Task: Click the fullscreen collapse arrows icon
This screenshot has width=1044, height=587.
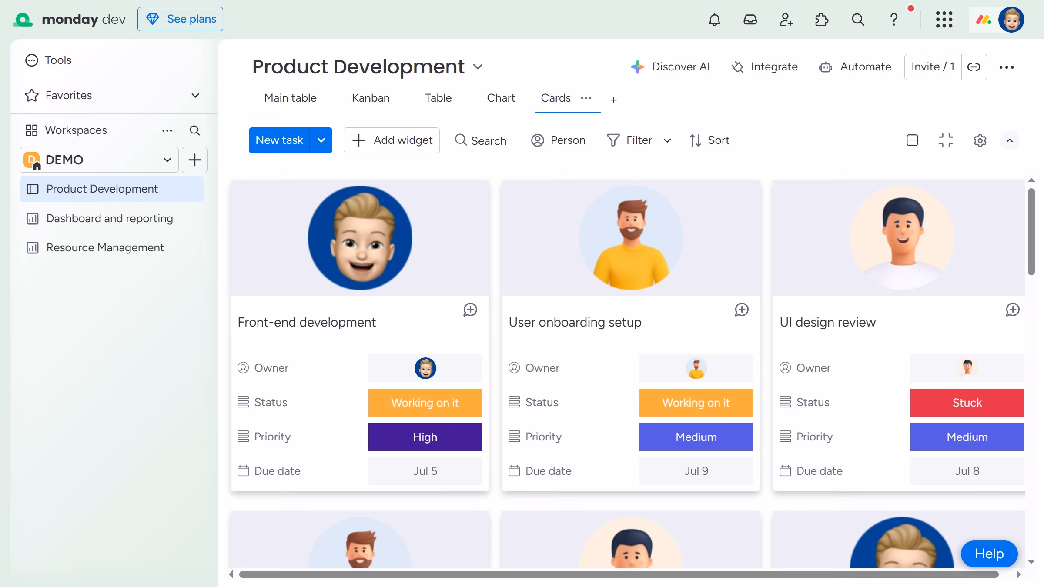Action: [946, 140]
